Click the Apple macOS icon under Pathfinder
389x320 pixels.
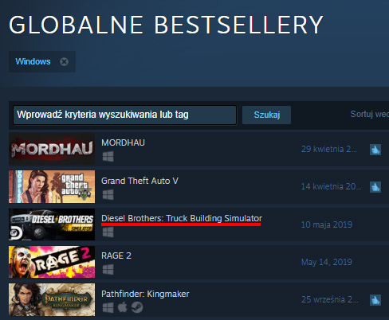tap(122, 307)
